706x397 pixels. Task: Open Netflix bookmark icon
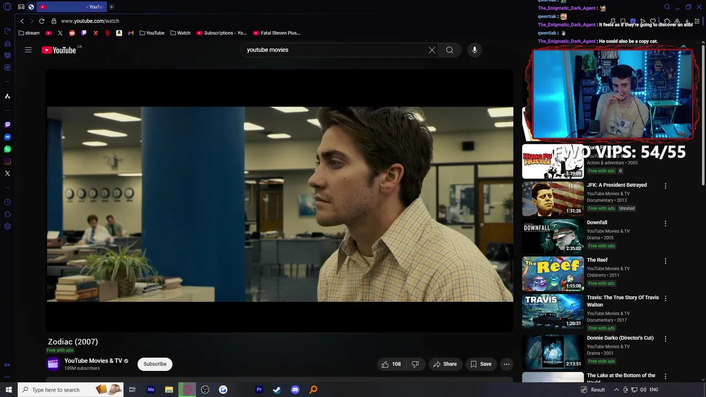click(107, 33)
